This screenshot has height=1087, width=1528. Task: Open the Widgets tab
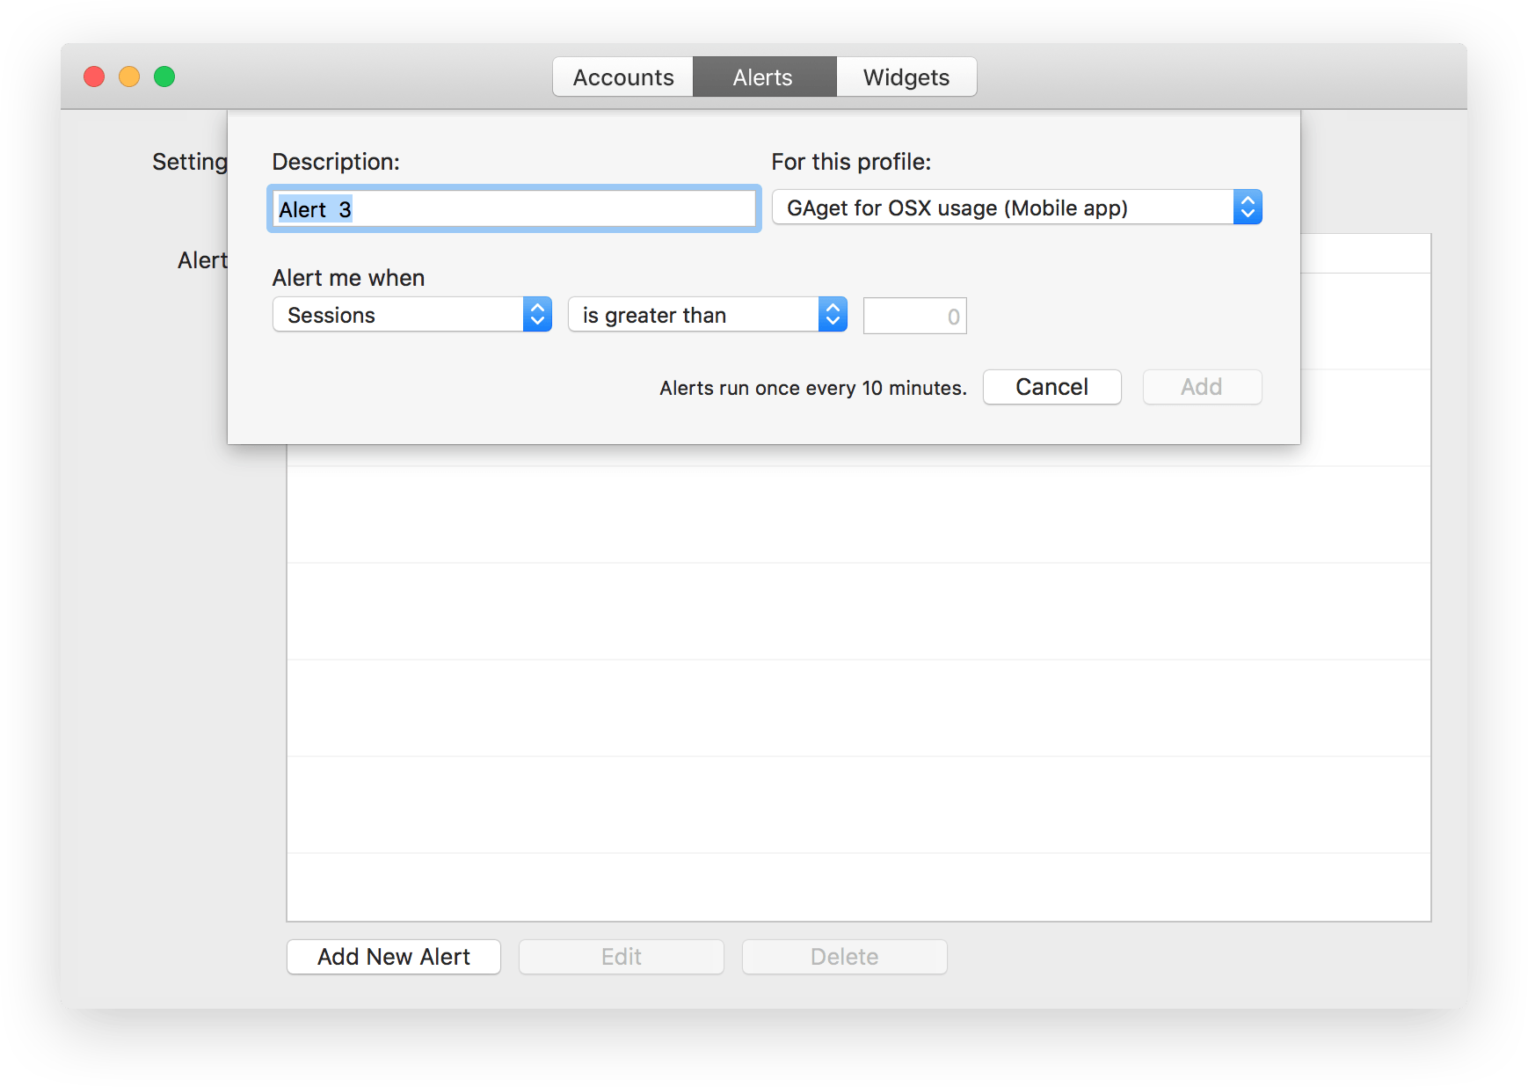tap(906, 77)
